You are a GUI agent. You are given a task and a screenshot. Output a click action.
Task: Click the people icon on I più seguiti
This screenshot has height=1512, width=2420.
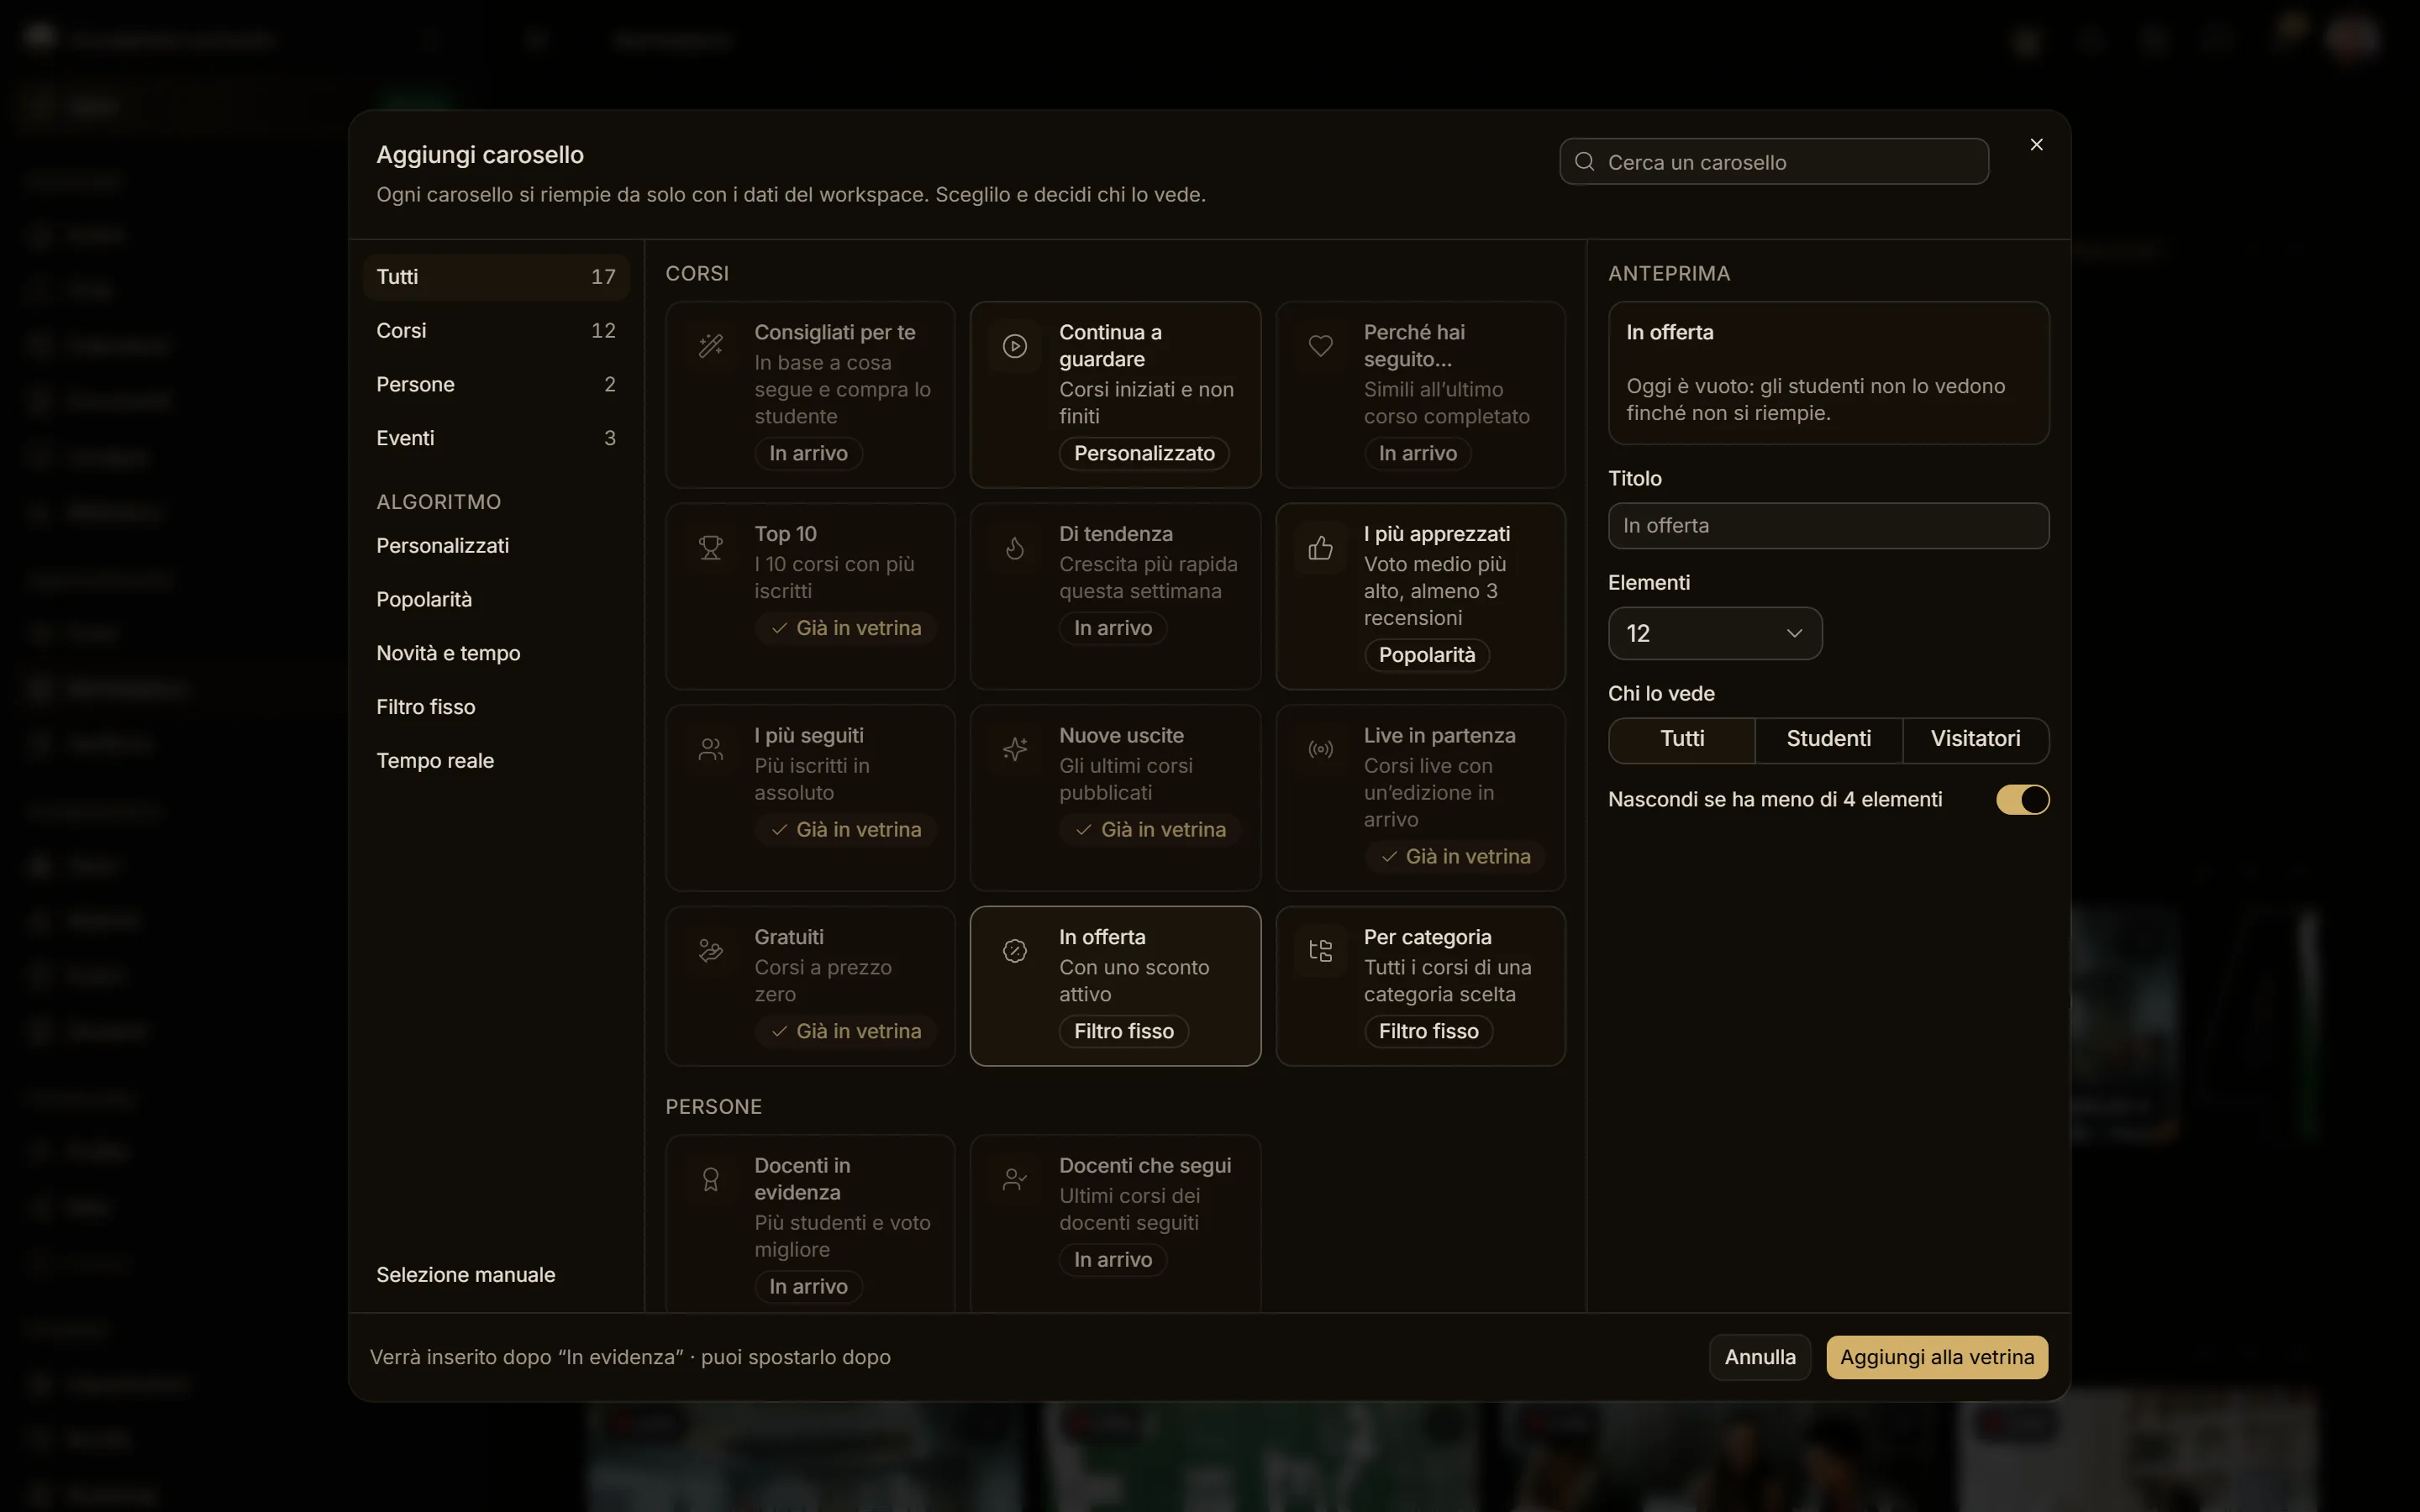(710, 749)
